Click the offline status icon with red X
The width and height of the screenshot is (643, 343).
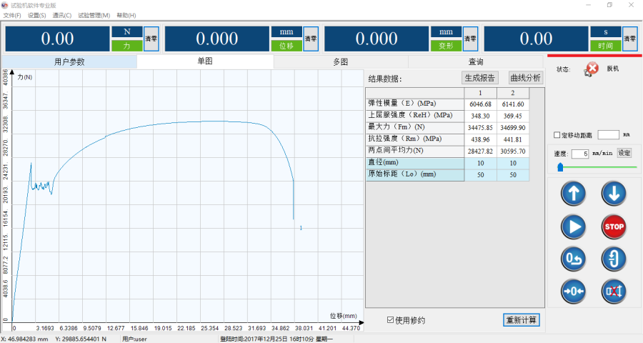(592, 69)
